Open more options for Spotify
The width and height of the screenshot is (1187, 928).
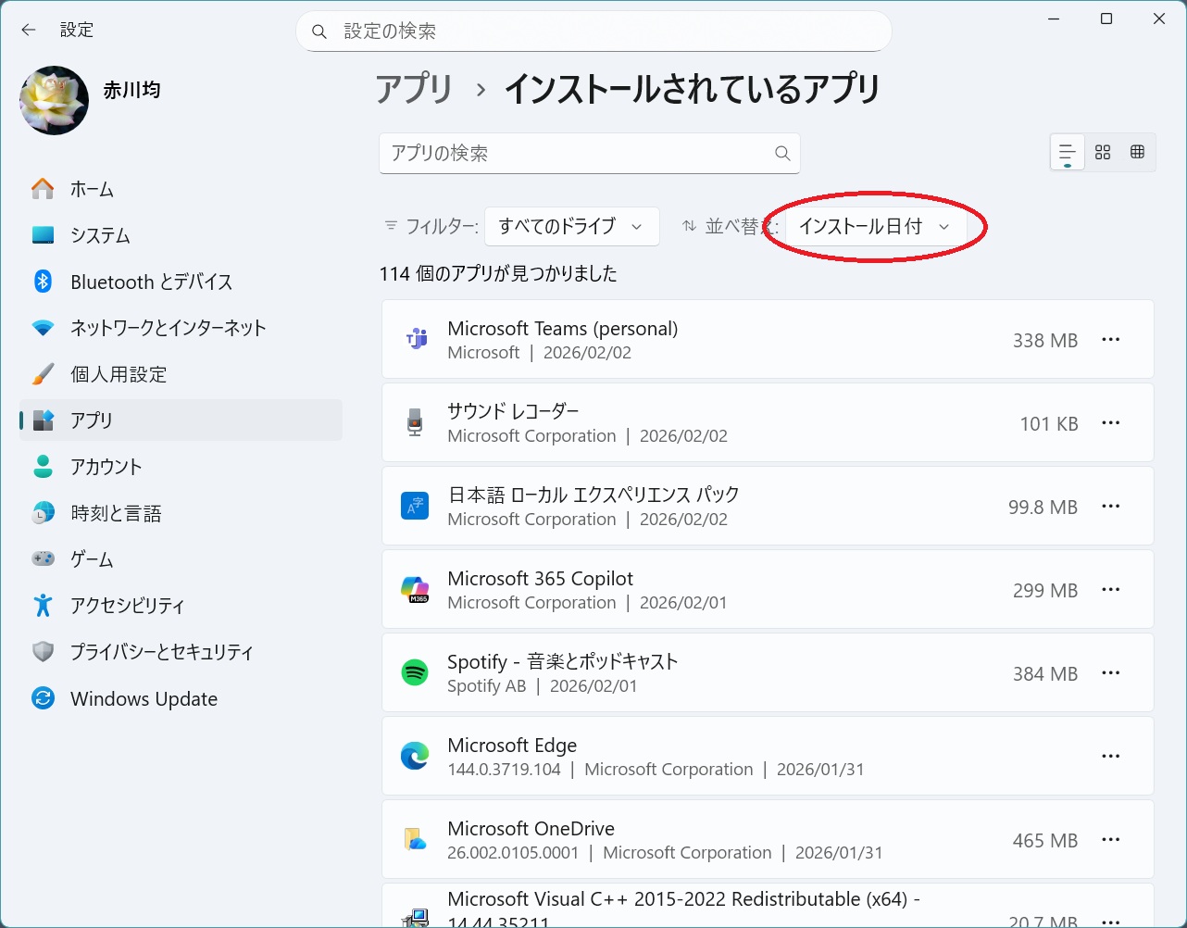click(x=1110, y=673)
